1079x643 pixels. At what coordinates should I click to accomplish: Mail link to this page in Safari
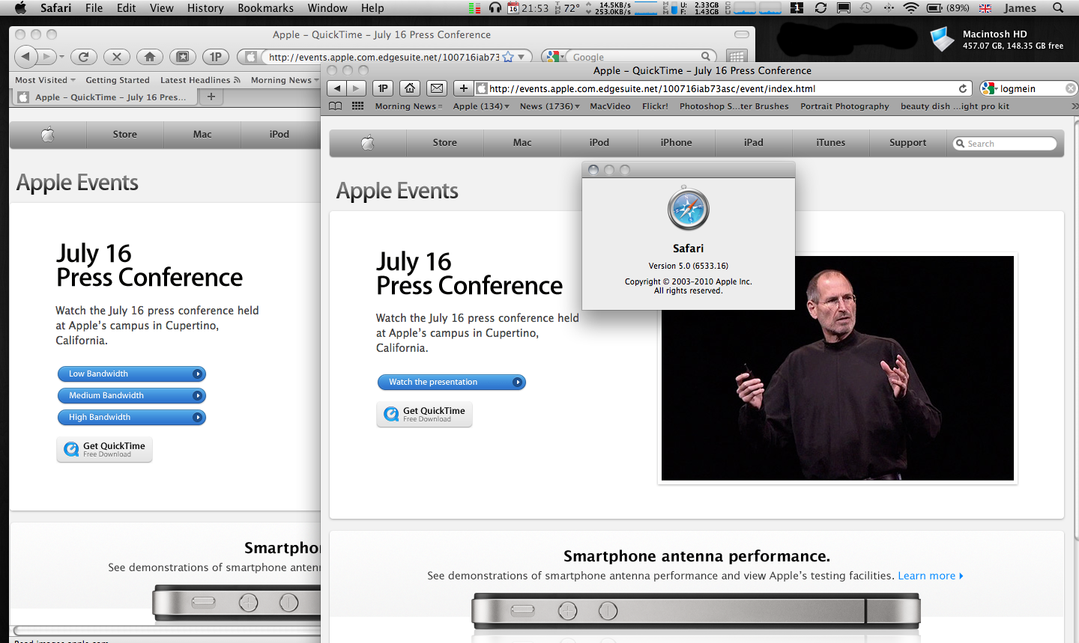pos(437,88)
